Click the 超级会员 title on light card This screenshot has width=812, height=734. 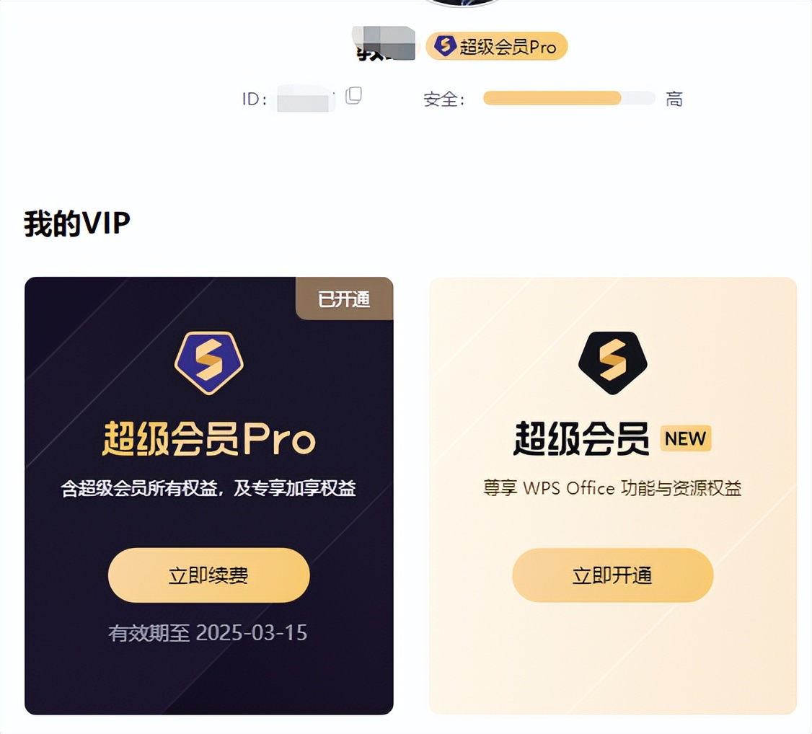click(581, 438)
